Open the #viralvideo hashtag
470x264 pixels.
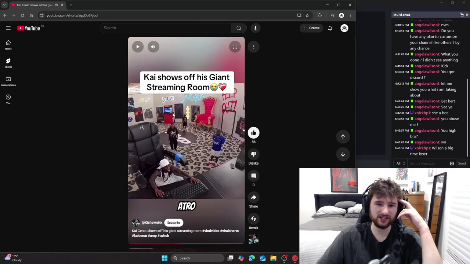[x=211, y=231]
